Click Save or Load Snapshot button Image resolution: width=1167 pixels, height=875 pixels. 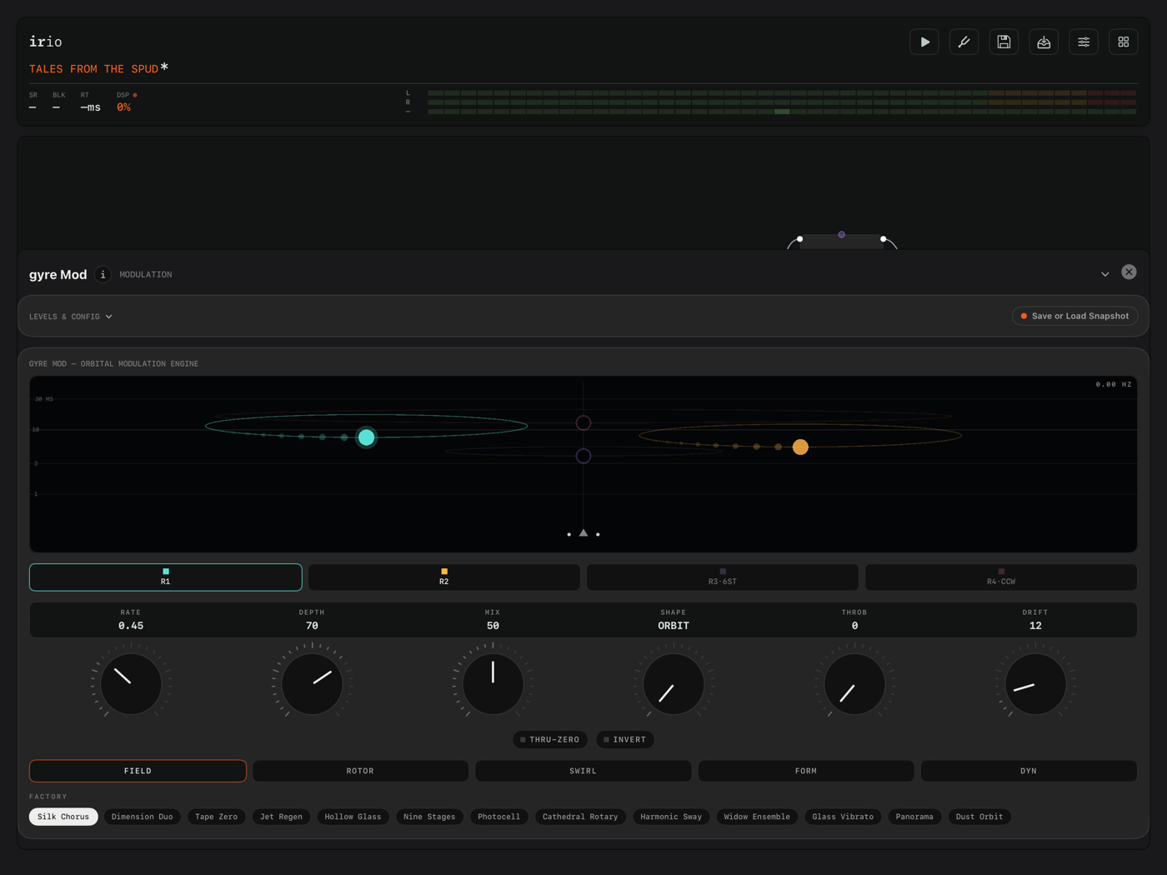pyautogui.click(x=1075, y=316)
